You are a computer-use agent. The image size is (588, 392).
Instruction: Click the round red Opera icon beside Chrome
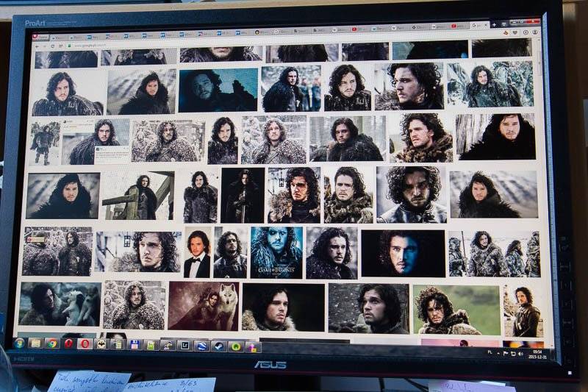click(x=68, y=343)
